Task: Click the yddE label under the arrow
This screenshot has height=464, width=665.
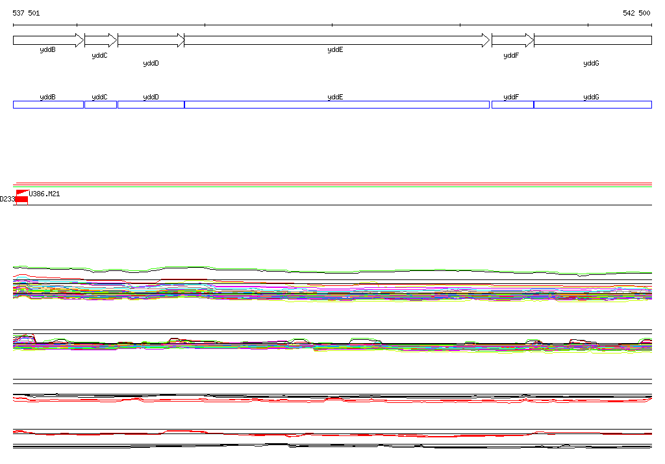Action: tap(335, 49)
